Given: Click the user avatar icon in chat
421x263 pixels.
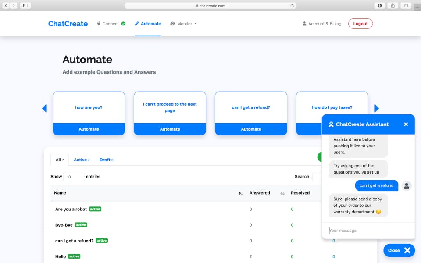Looking at the screenshot, I should [407, 186].
